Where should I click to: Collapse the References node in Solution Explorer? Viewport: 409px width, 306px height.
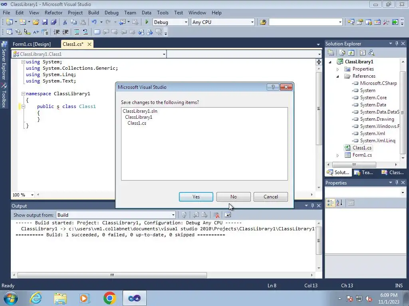[338, 76]
